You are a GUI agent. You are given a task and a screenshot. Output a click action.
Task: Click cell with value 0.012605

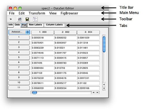click(x=88, y=68)
